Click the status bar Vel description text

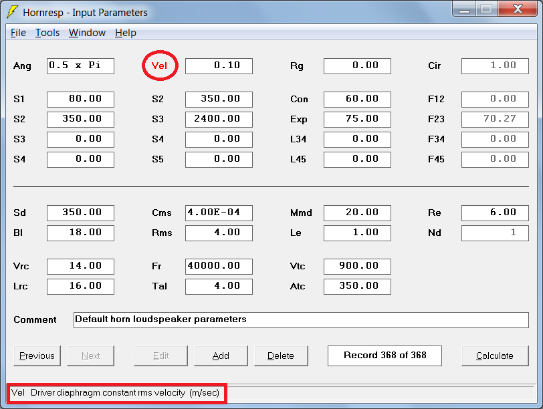[115, 393]
